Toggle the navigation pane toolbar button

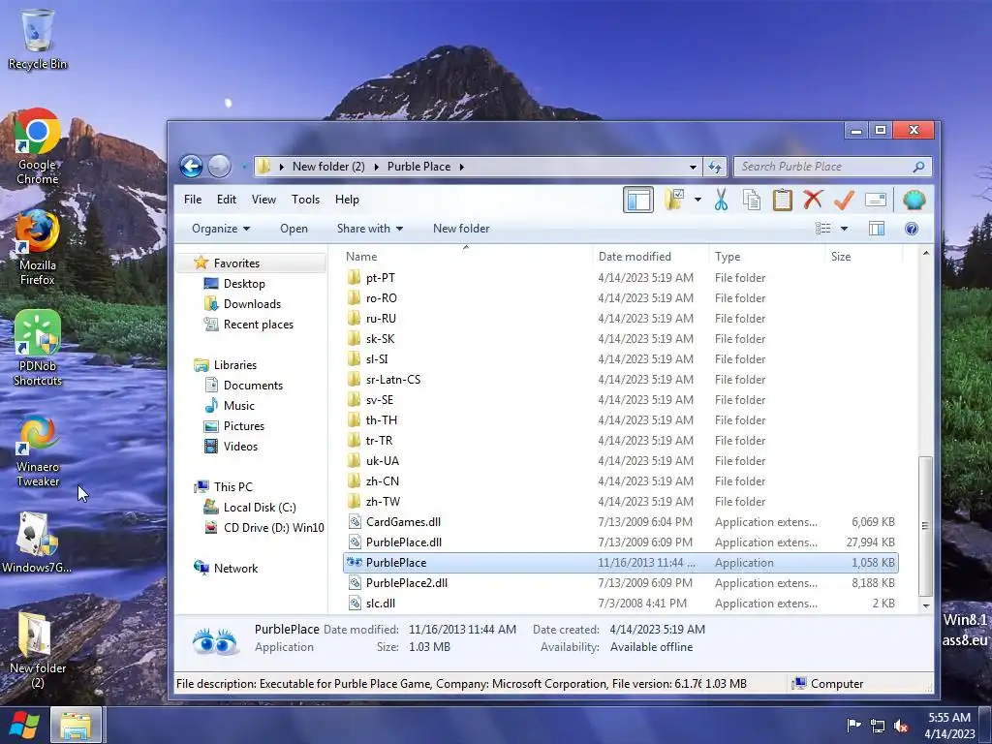[638, 200]
